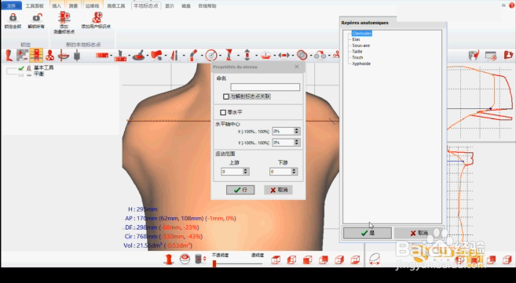Switch to the 显示 ribbon tab
516x283 pixels.
tap(170, 5)
